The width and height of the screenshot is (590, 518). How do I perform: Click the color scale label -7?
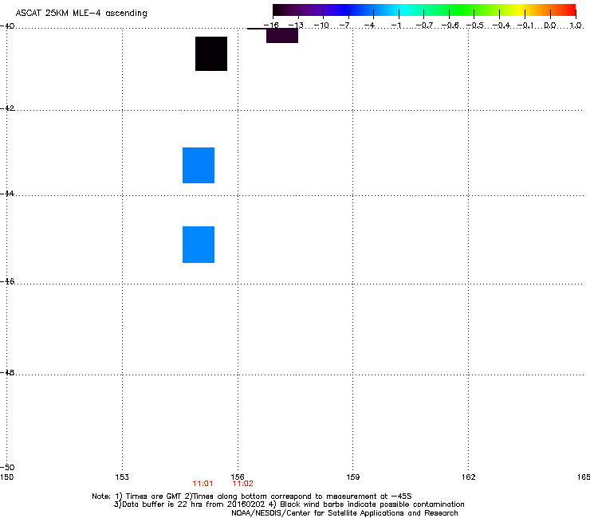click(344, 26)
